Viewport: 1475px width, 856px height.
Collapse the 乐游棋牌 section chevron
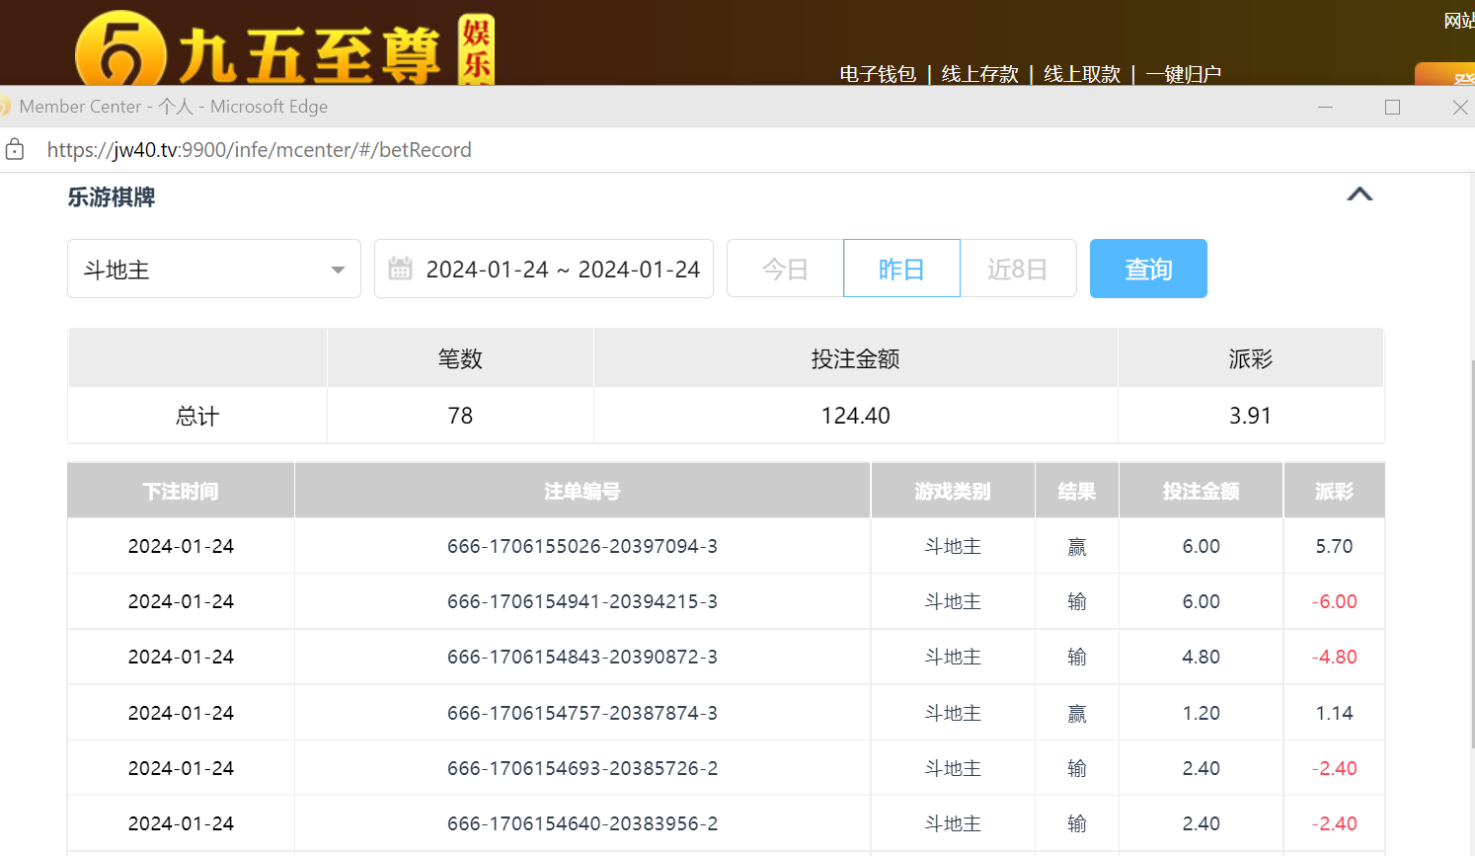click(x=1359, y=195)
